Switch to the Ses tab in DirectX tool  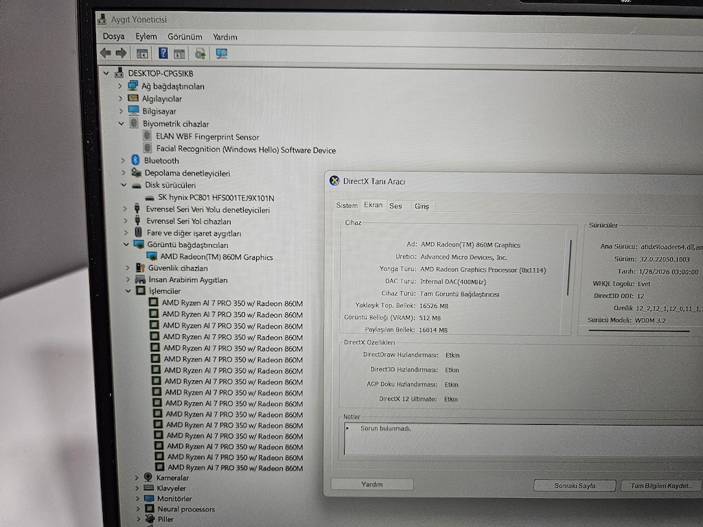(x=395, y=206)
